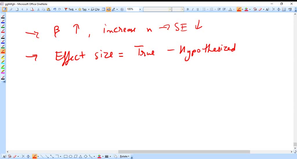The image size is (297, 159).
Task: Delete the page with red X icon
Action: 32,9
